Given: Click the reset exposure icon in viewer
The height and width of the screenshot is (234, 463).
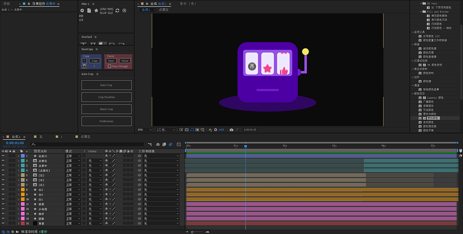Looking at the screenshot, I should pos(216,129).
